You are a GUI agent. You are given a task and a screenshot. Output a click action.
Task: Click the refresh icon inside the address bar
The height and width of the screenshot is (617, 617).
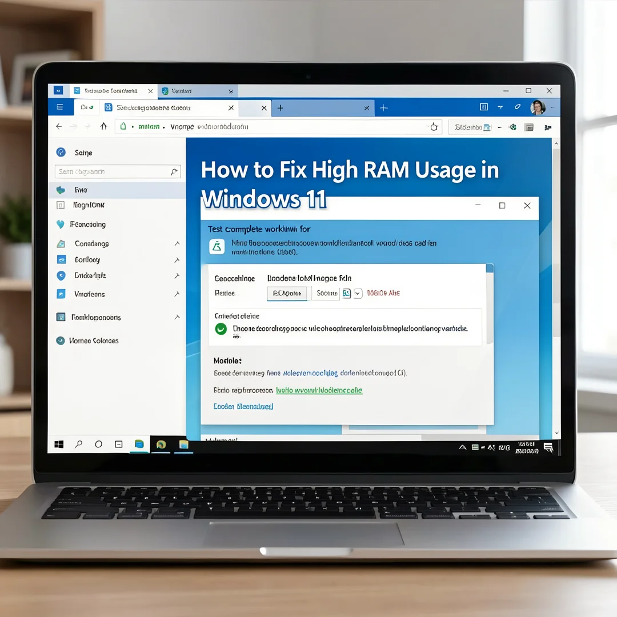point(434,126)
